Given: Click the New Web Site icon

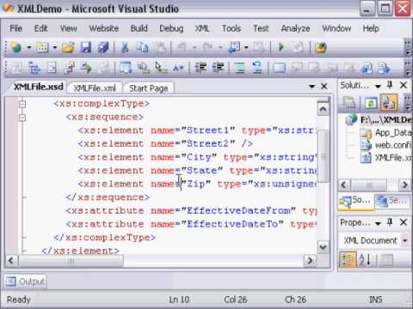Looking at the screenshot, I should pos(16,47).
